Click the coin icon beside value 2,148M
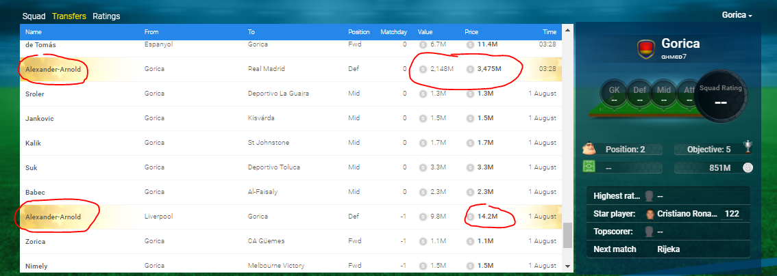Screen dimensions: 777x276 pos(423,69)
